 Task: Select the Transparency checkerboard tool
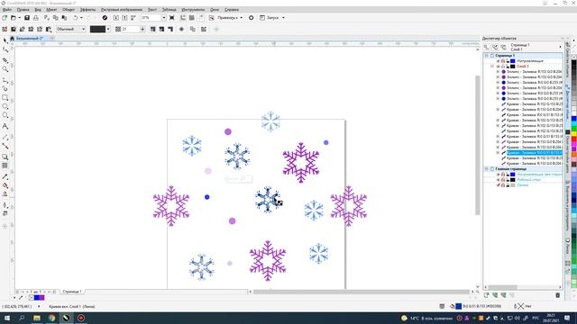tap(5, 166)
